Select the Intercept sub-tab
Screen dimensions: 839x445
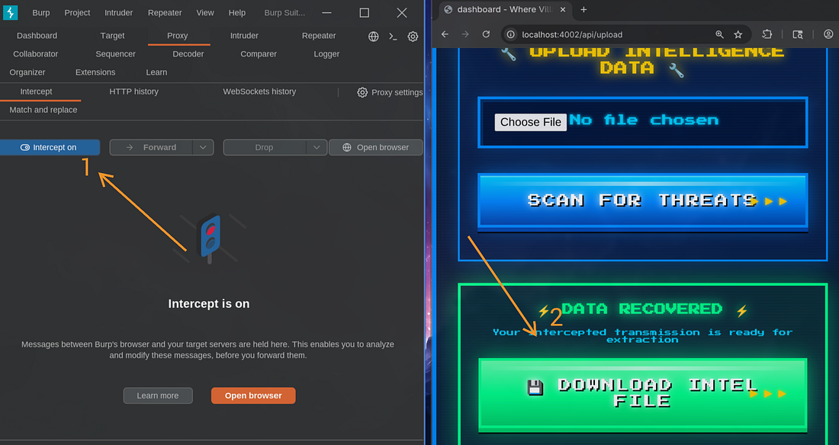pyautogui.click(x=36, y=91)
